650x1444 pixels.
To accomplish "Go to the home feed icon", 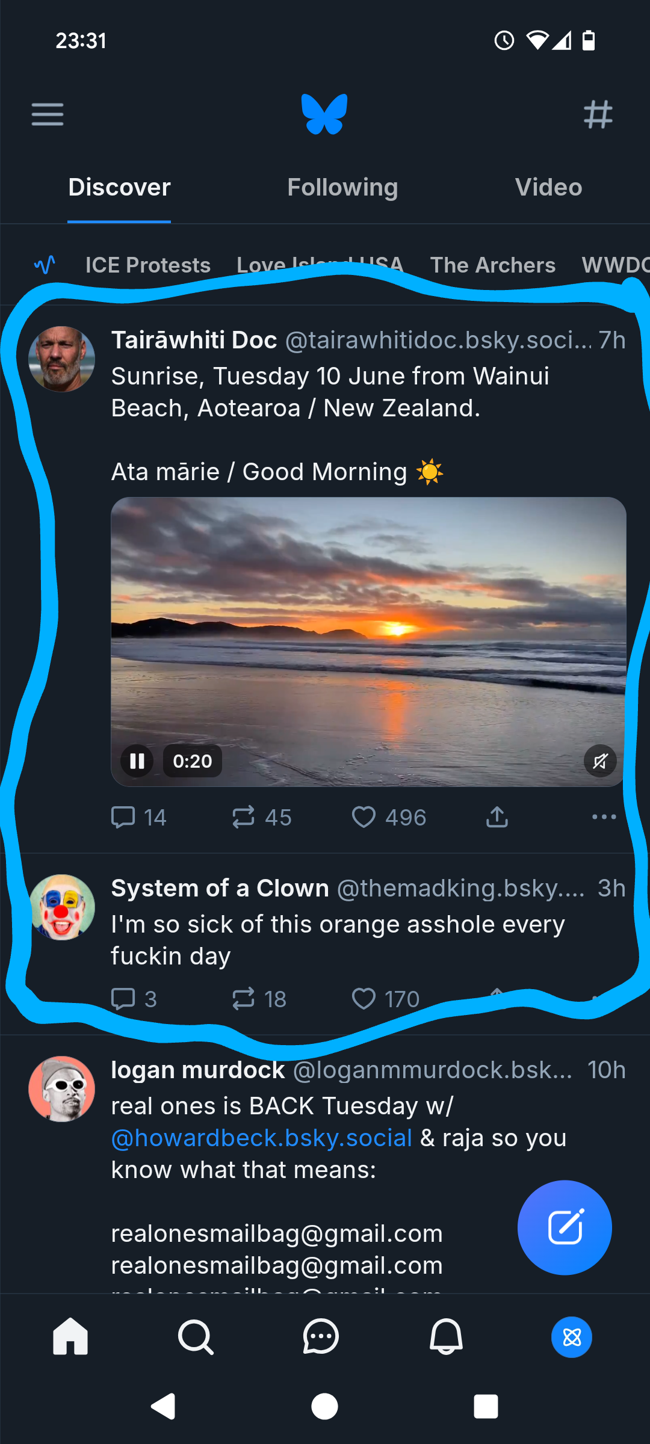I will coord(70,1338).
